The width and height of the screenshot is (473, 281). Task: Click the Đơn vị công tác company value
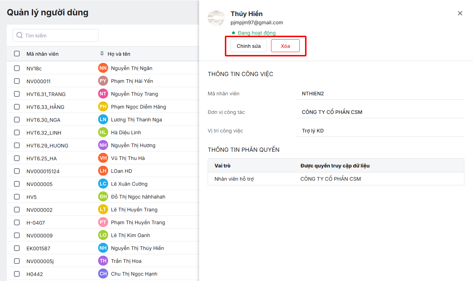332,112
